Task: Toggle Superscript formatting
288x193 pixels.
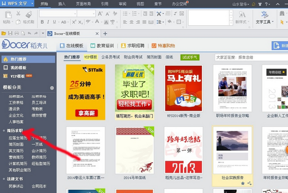Action: pos(74,22)
